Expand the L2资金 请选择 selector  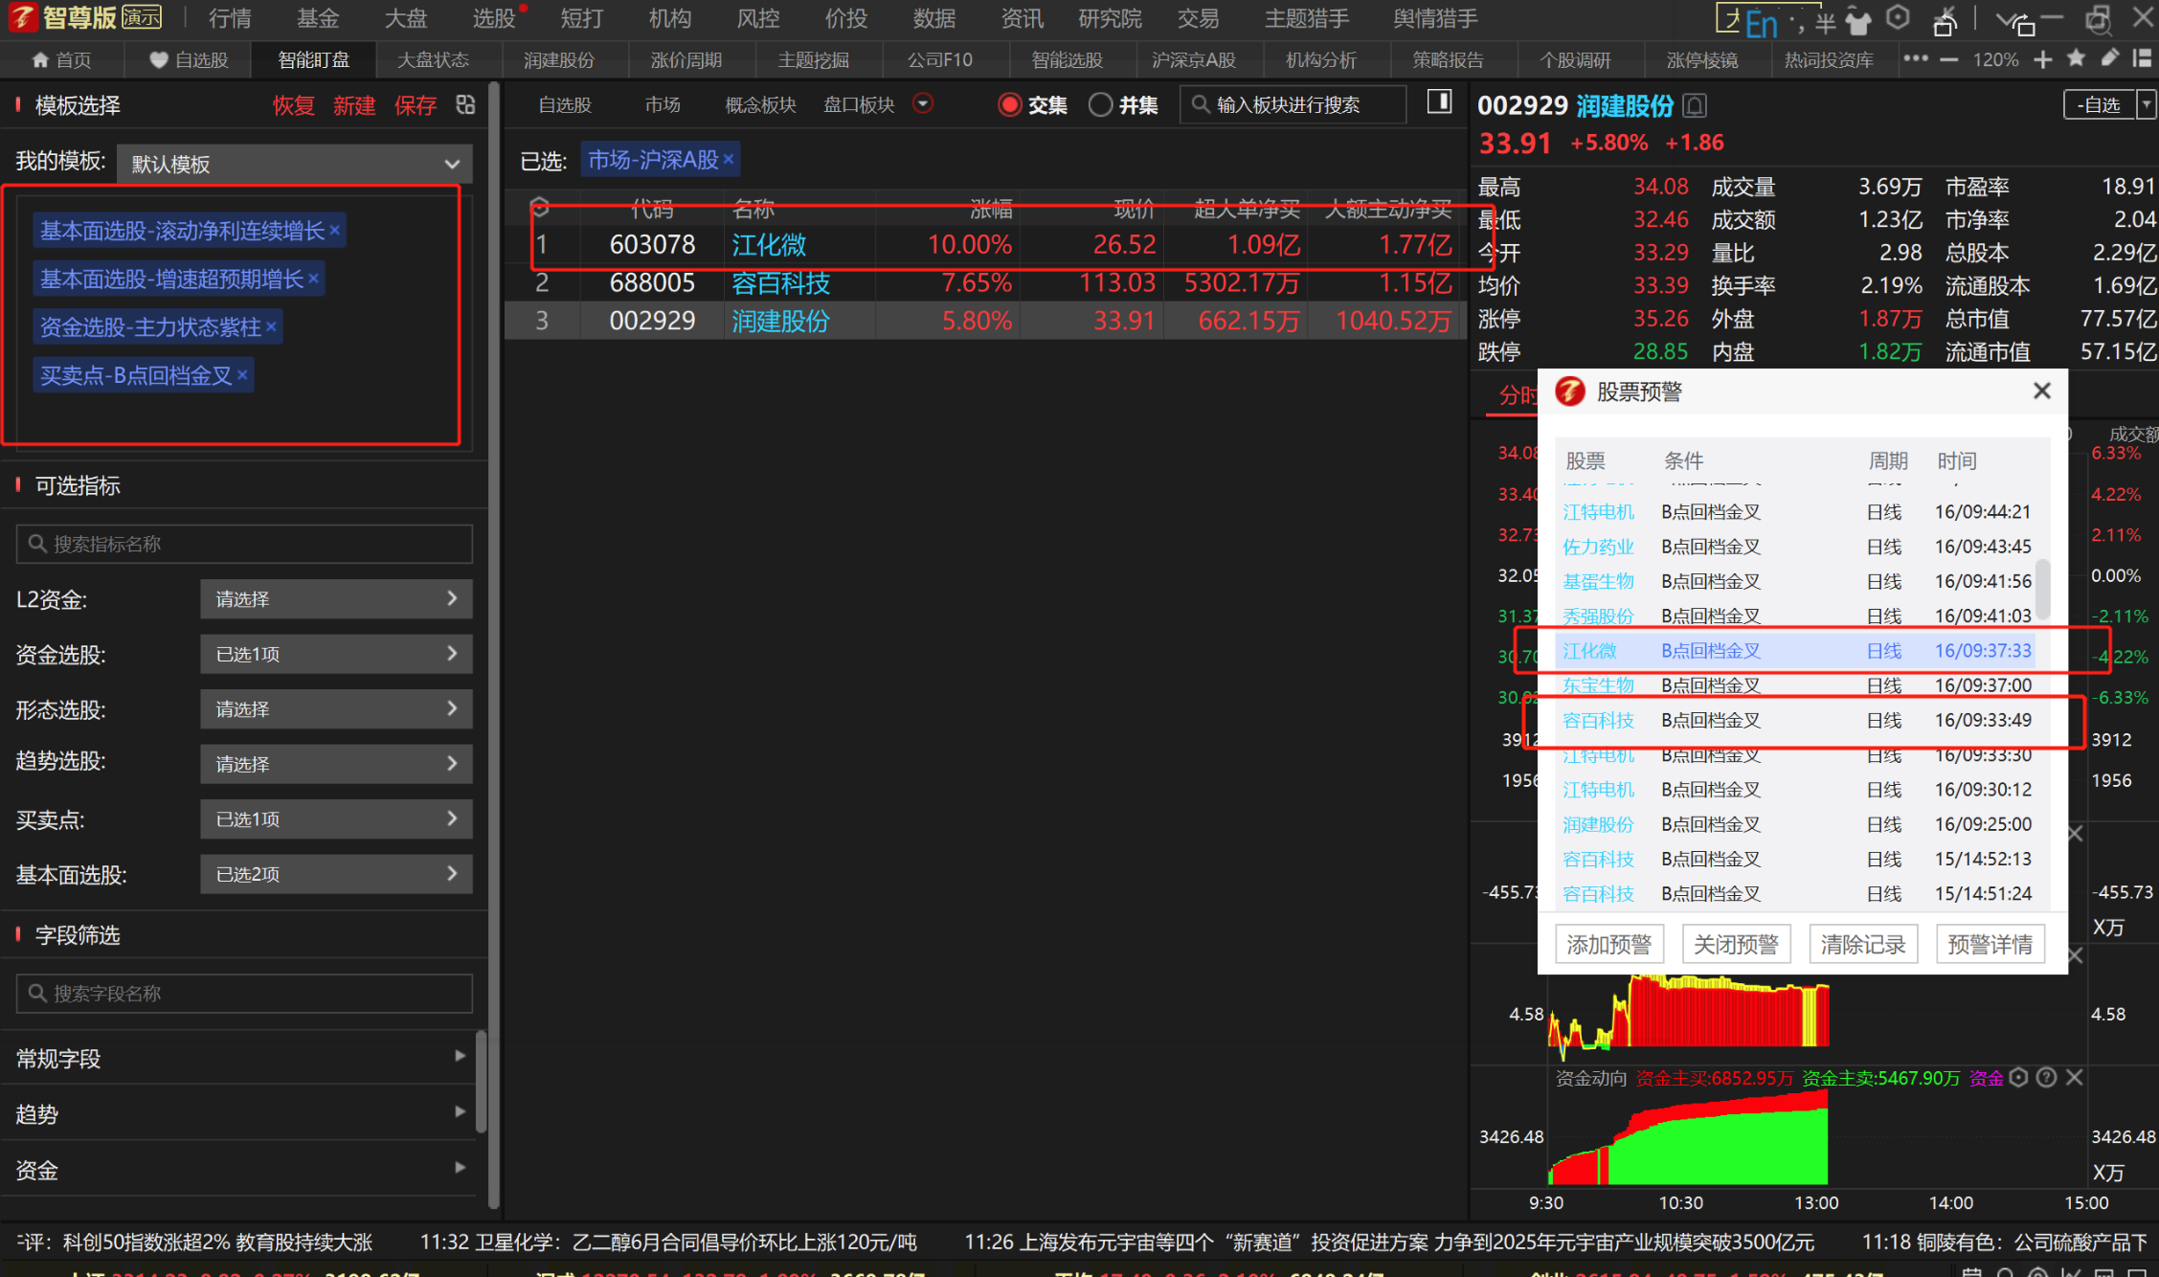[336, 599]
